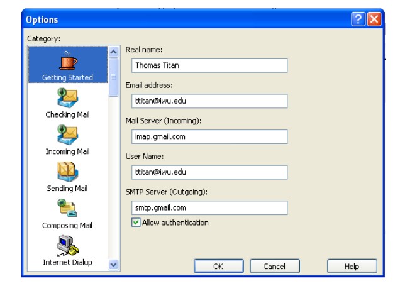The height and width of the screenshot is (286, 400).
Task: Click the "Checking Mail" label text
Action: 67,114
